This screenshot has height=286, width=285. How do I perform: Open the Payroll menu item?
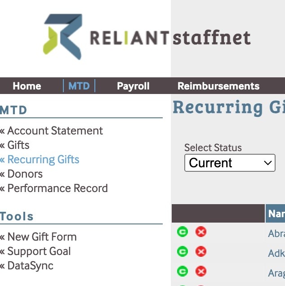coord(133,86)
